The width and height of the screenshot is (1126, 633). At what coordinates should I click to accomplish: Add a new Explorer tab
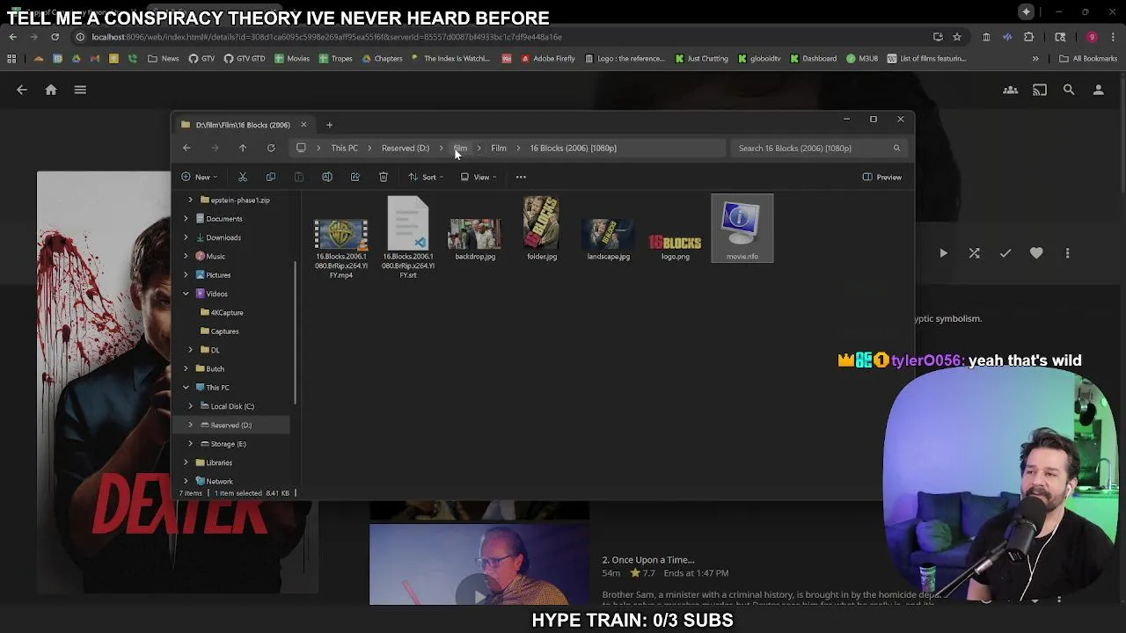(329, 125)
